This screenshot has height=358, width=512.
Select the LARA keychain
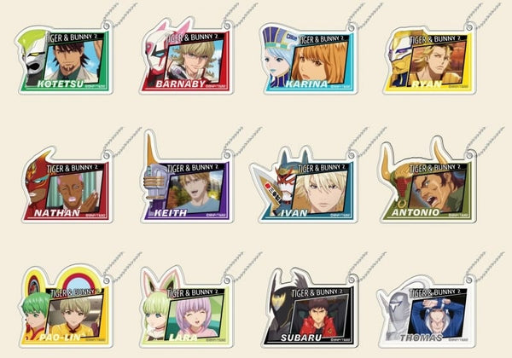click(187, 307)
